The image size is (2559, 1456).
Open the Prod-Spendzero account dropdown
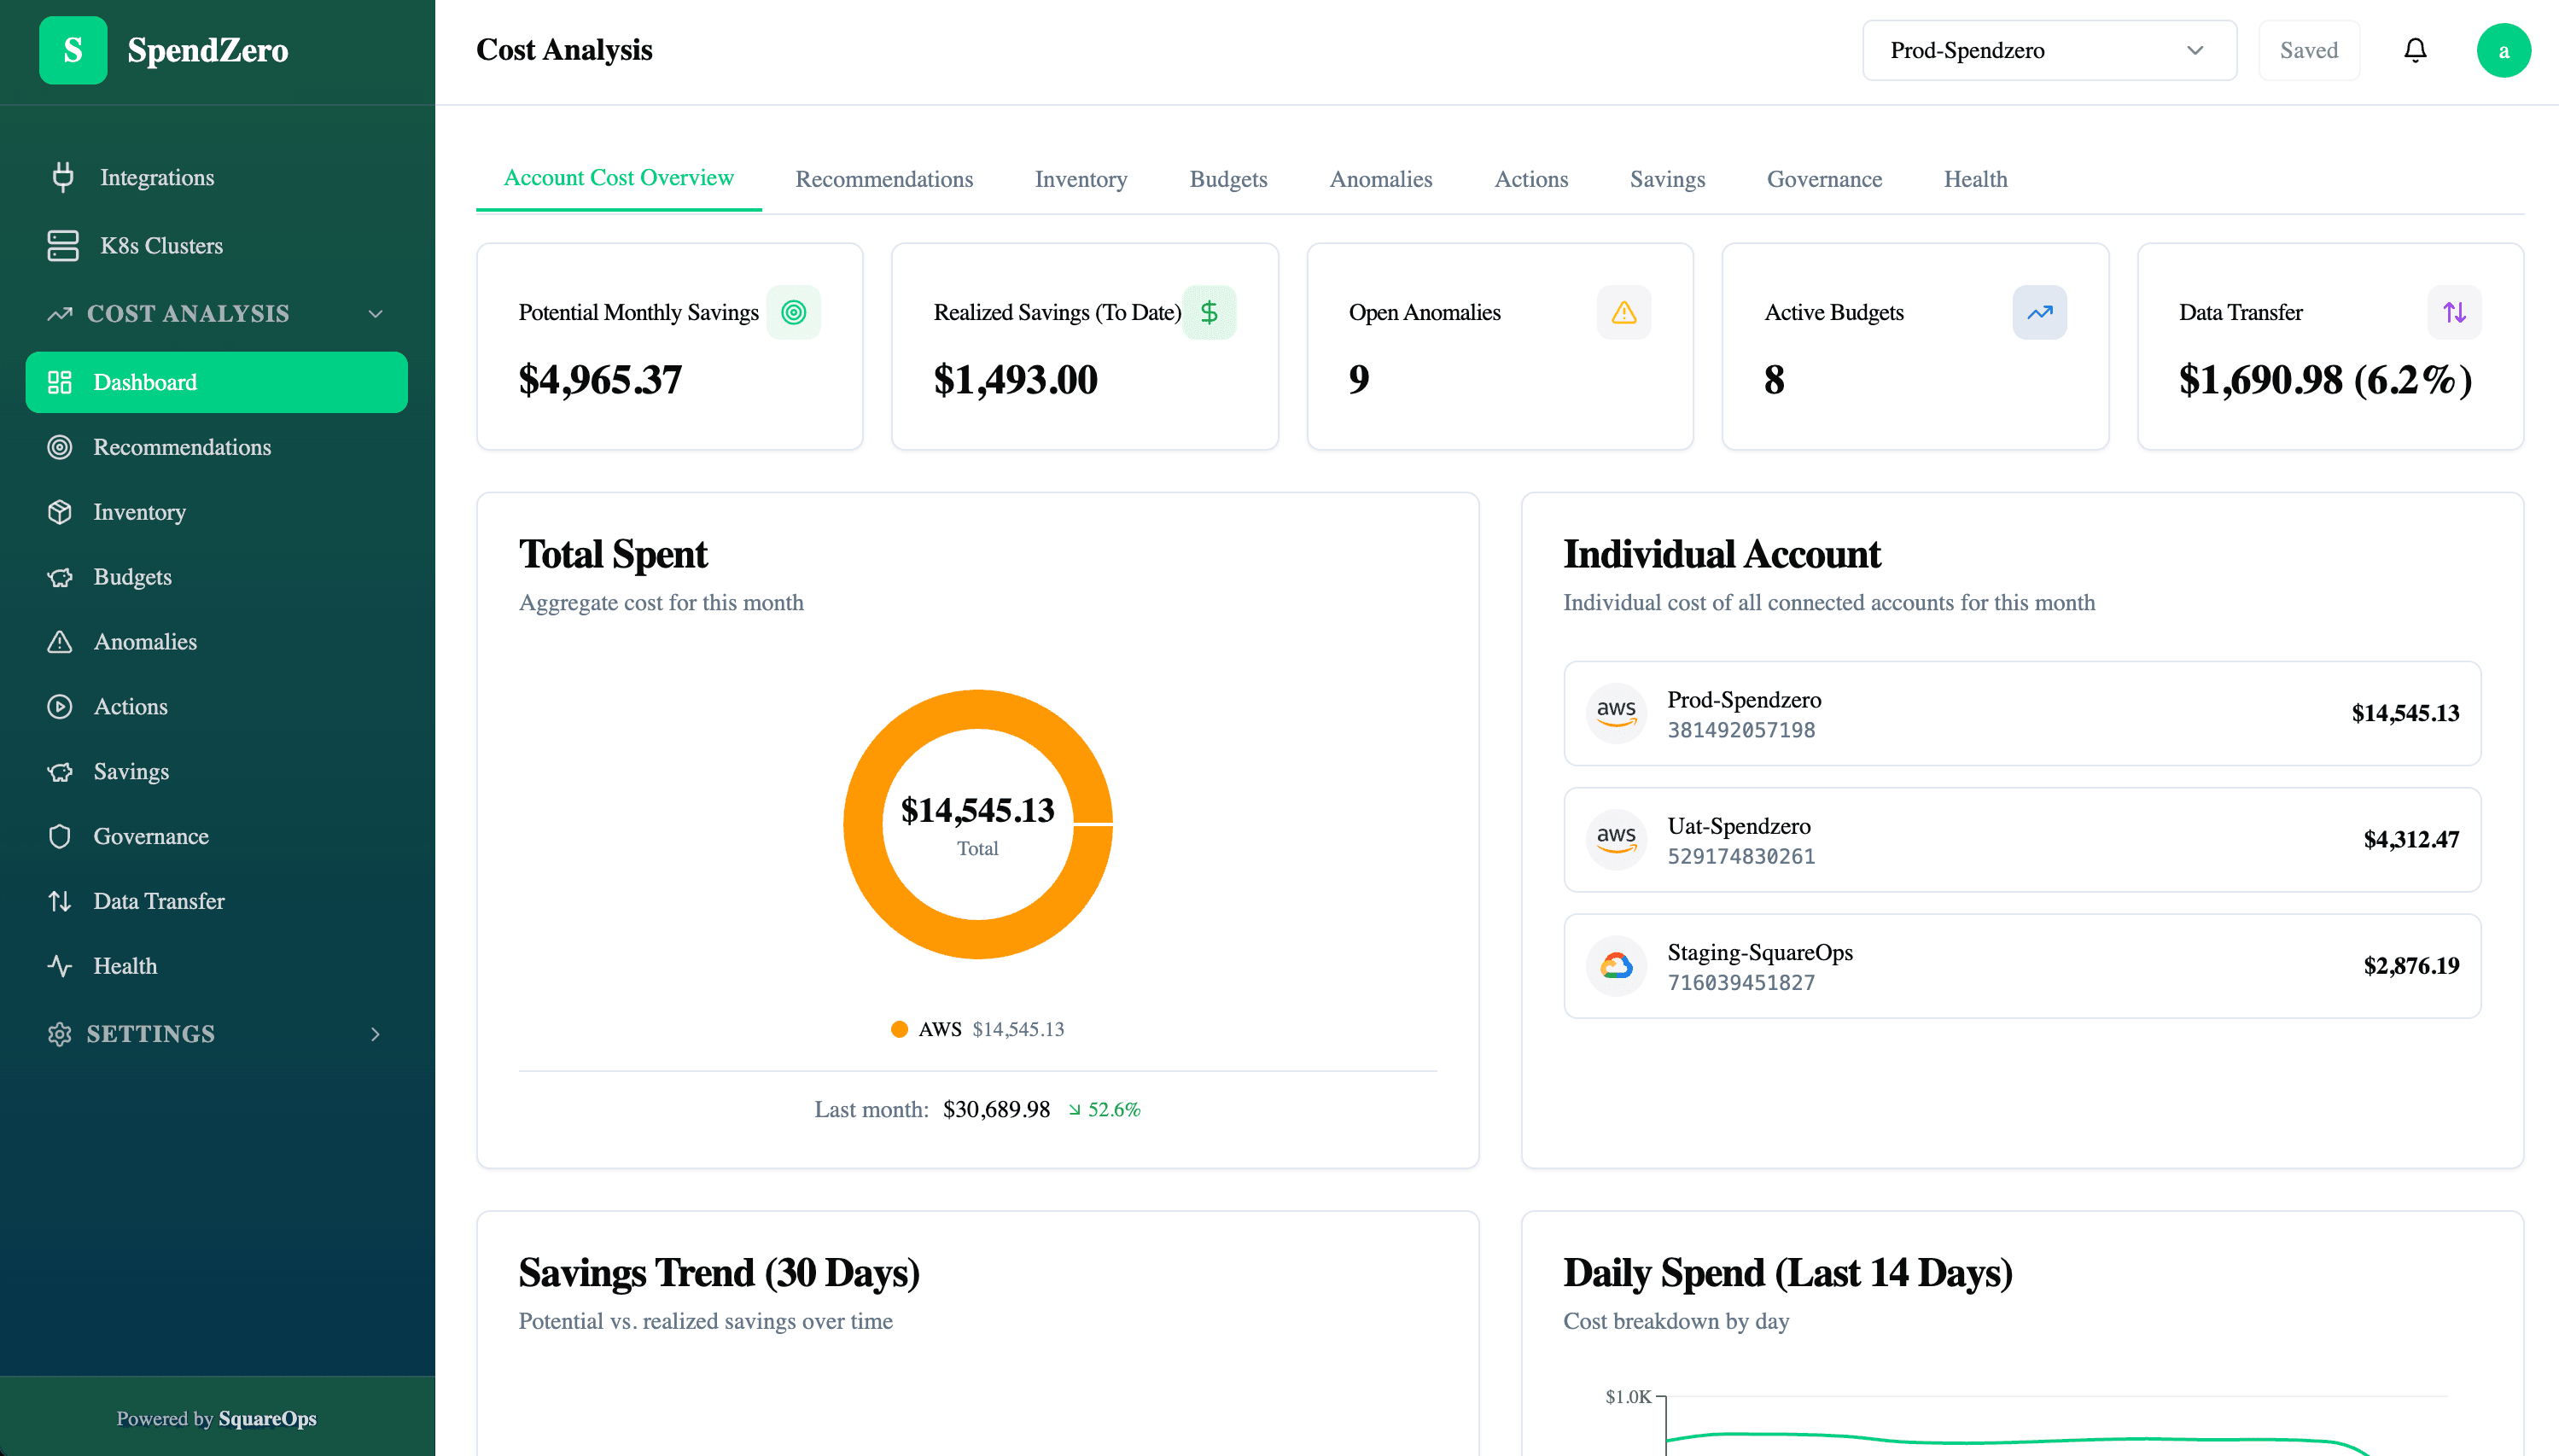[2049, 50]
